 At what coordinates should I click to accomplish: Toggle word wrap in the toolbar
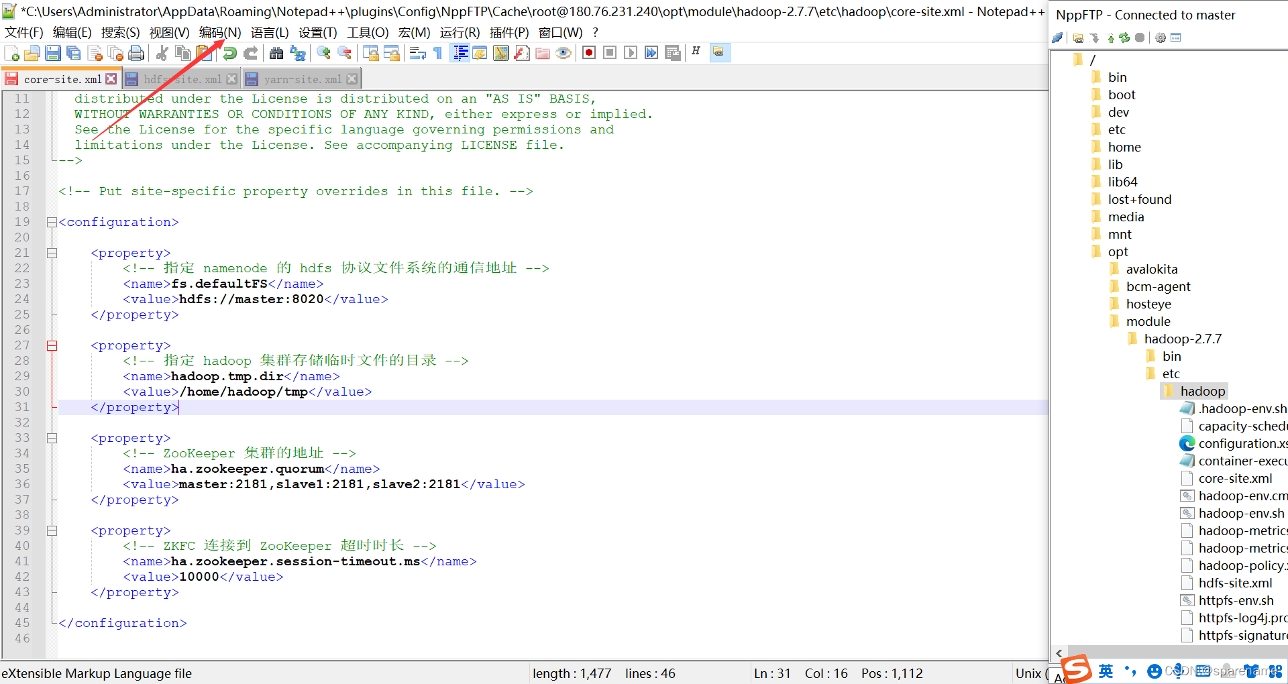(x=417, y=53)
